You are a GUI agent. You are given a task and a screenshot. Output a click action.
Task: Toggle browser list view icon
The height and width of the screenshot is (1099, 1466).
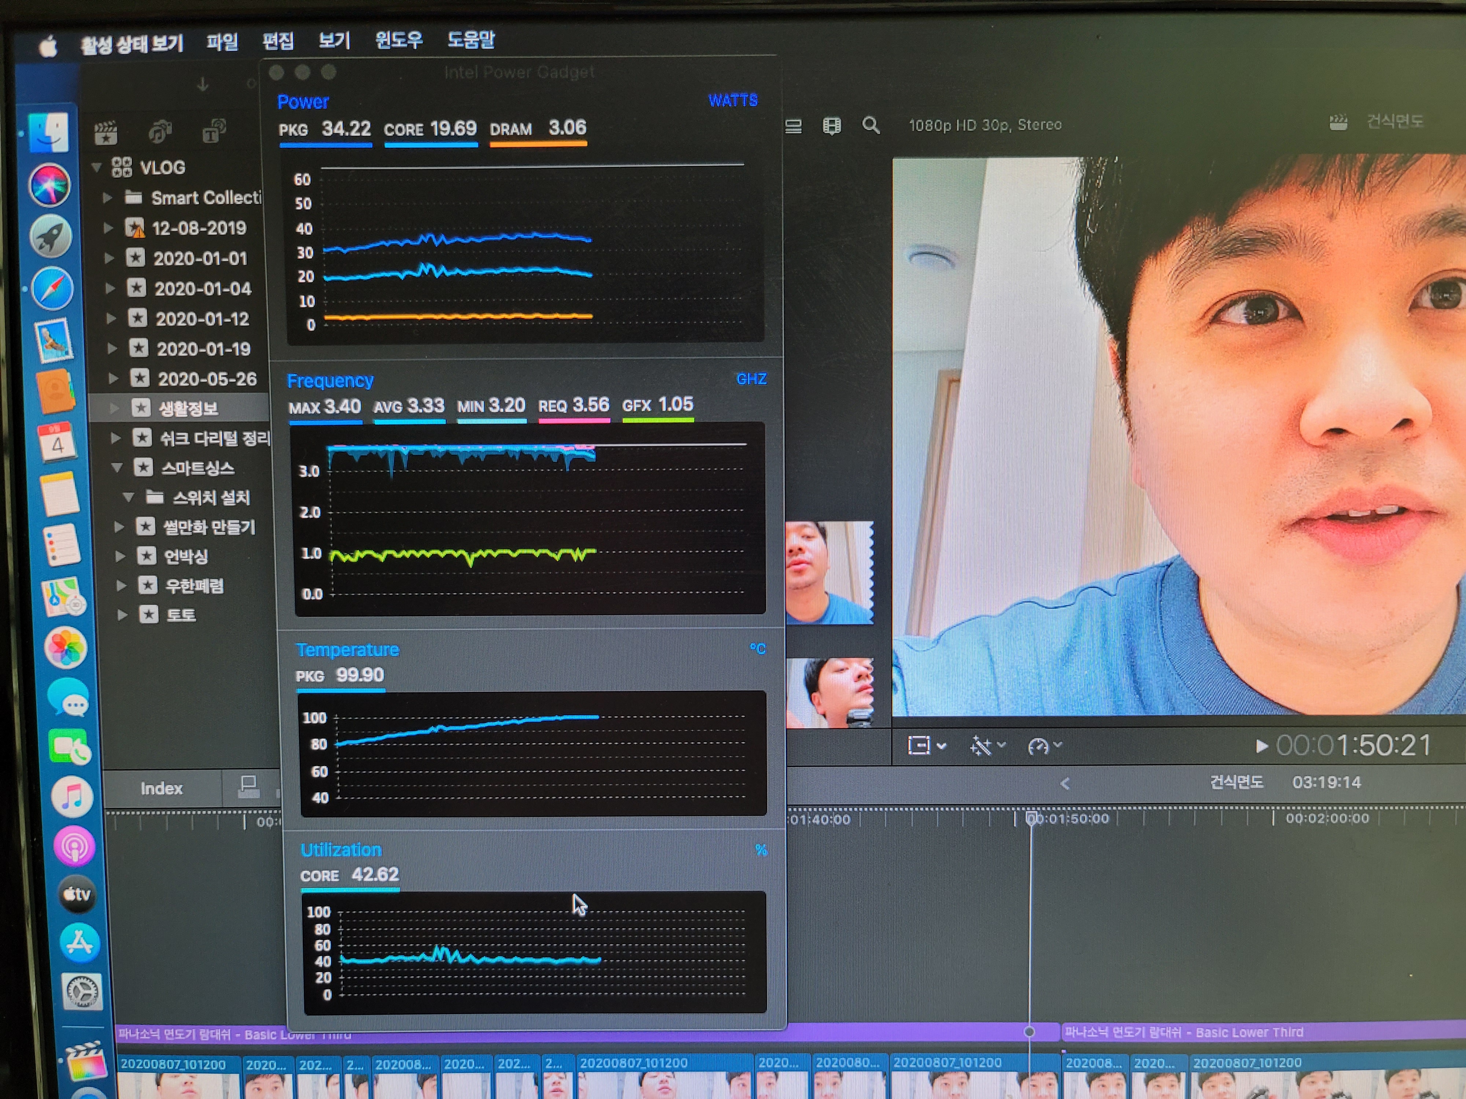point(793,126)
